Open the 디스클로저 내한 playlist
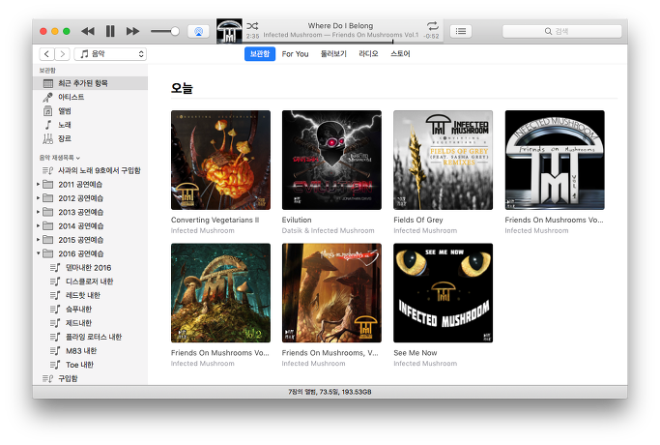Viewport: 660px width, 445px height. pyautogui.click(x=90, y=282)
